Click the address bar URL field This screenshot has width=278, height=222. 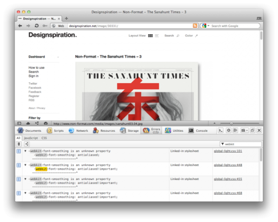130,26
